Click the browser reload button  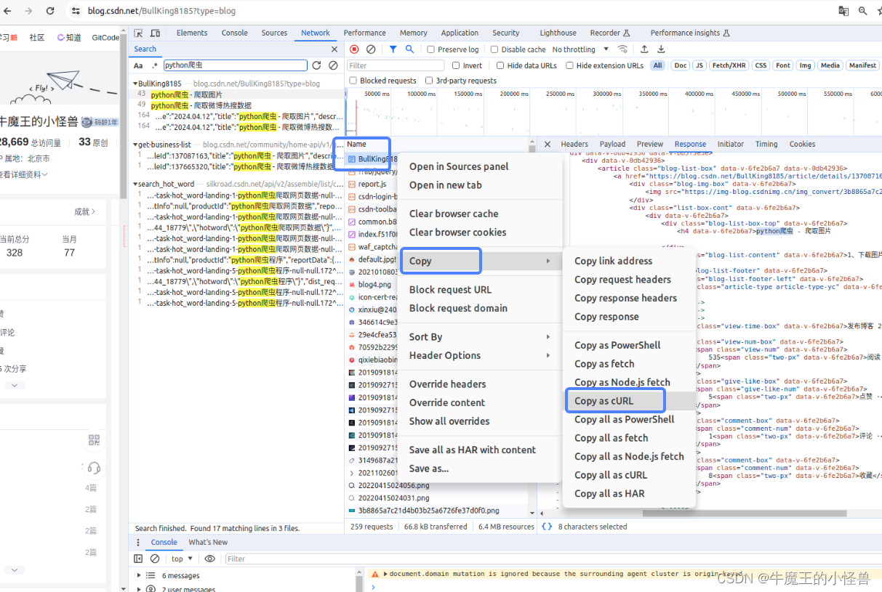50,11
